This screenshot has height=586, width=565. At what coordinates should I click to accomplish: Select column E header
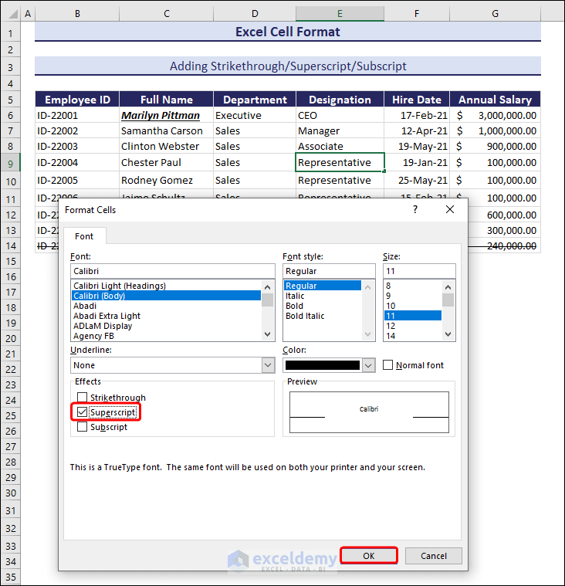point(340,14)
